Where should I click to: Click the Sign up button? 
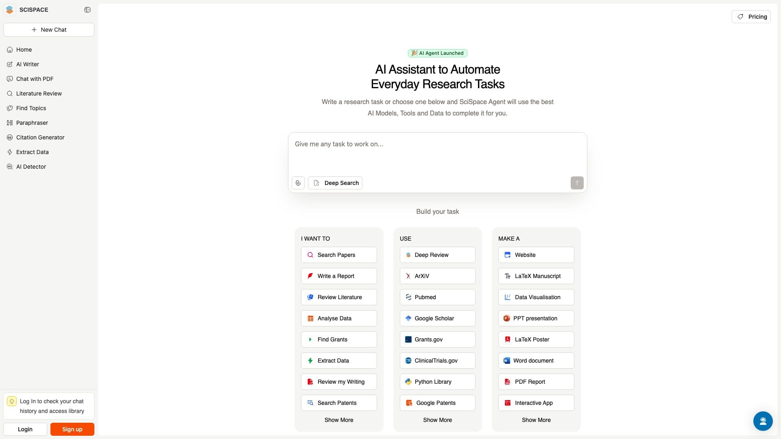[x=72, y=429]
